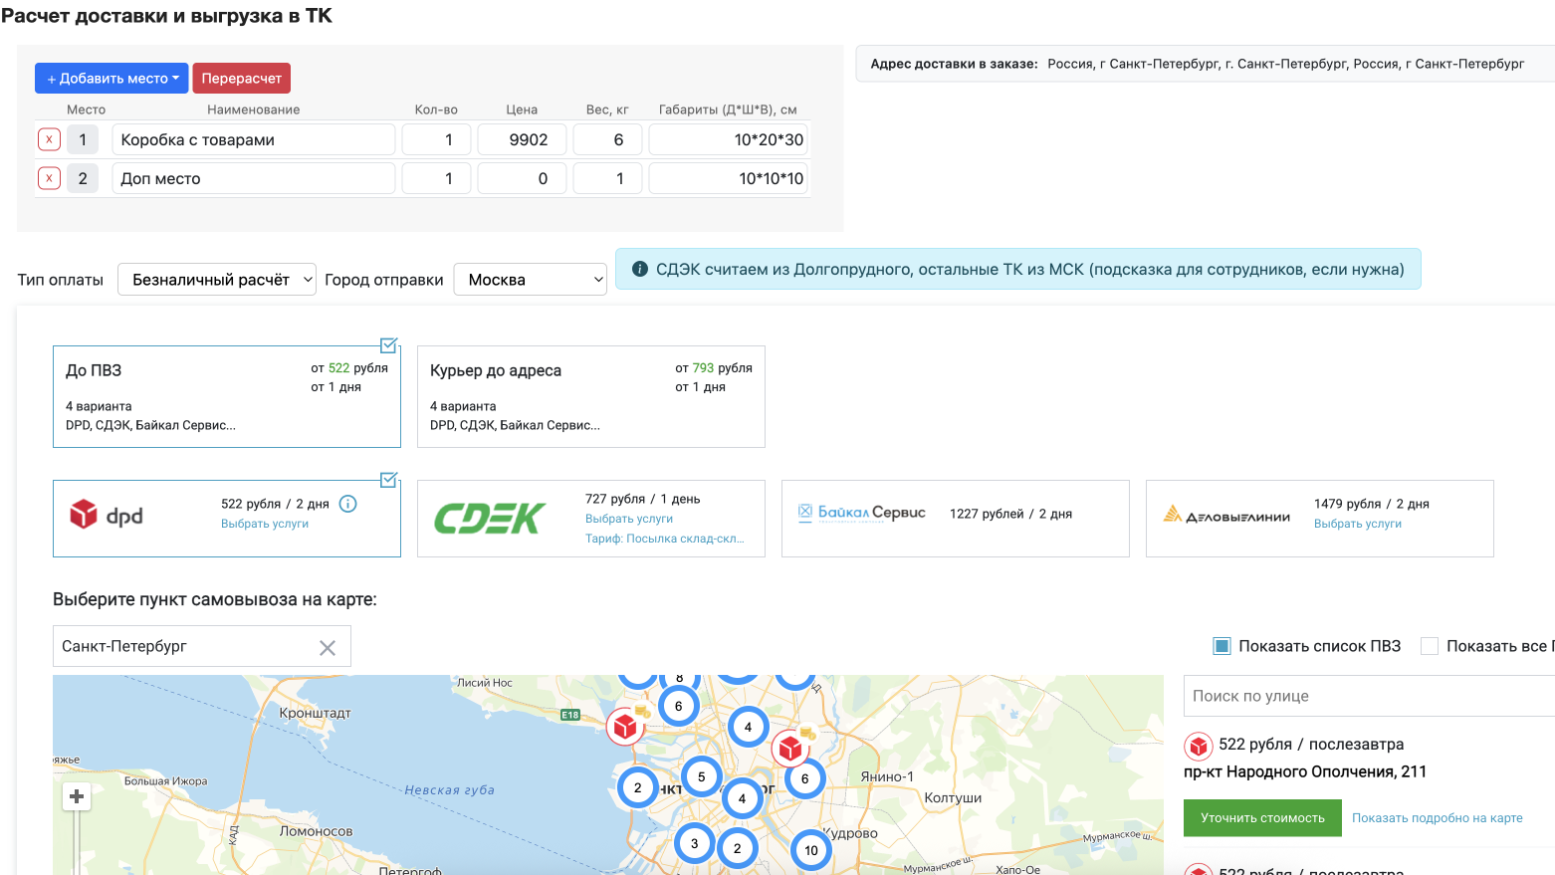
Task: Open the 'Добавить место' dropdown button
Action: (111, 79)
